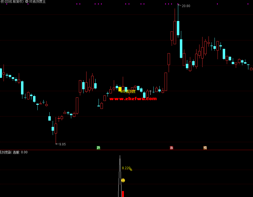Image resolution: width=253 pixels, height=197 pixels.
Task: Click the green 跌 event marker
Action: (99, 148)
